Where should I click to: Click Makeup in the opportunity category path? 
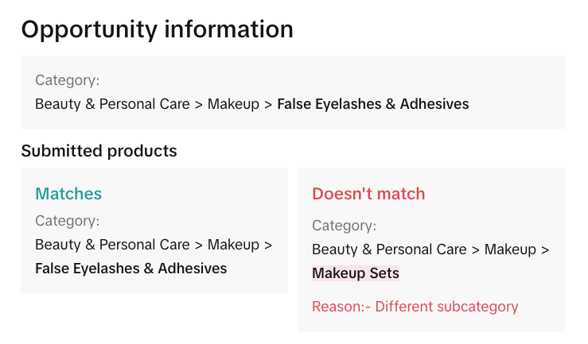pos(233,104)
